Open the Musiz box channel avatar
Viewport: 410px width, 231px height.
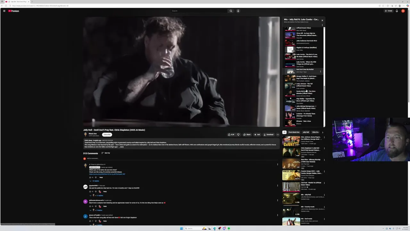85,134
